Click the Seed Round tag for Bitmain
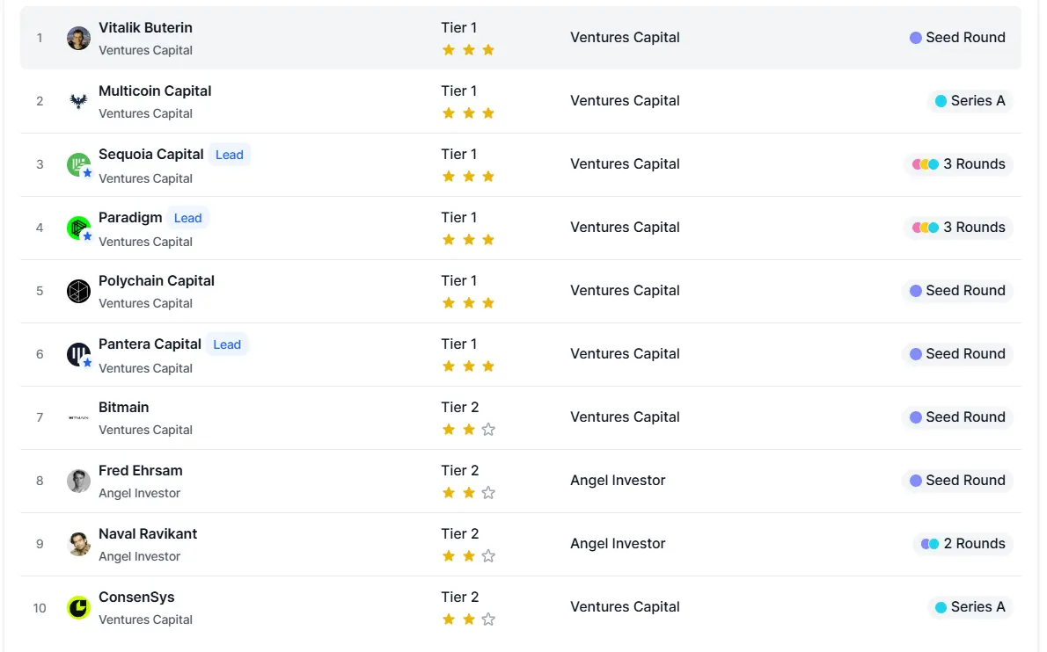The image size is (1047, 652). [957, 417]
